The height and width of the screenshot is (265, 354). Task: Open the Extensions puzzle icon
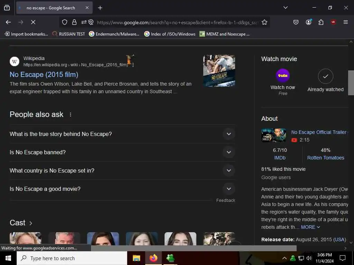pyautogui.click(x=321, y=22)
